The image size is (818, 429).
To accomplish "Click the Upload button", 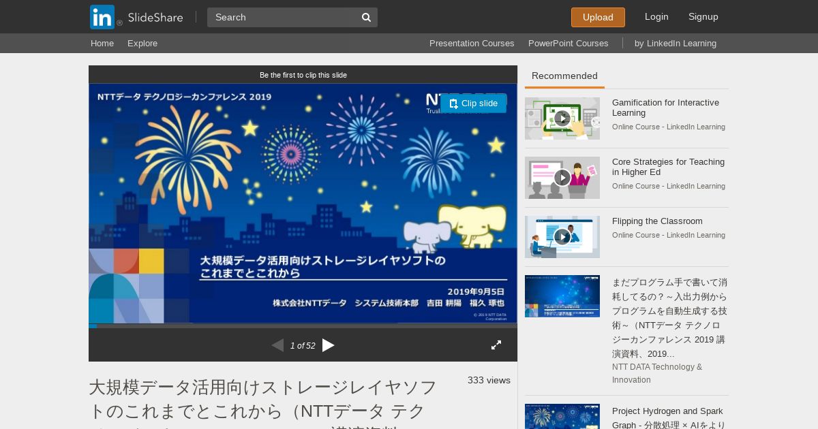I will point(598,17).
